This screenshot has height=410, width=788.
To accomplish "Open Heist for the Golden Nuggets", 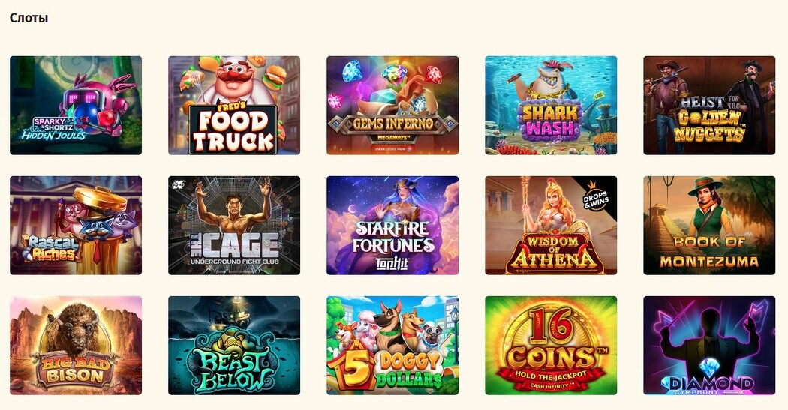I will (x=709, y=106).
